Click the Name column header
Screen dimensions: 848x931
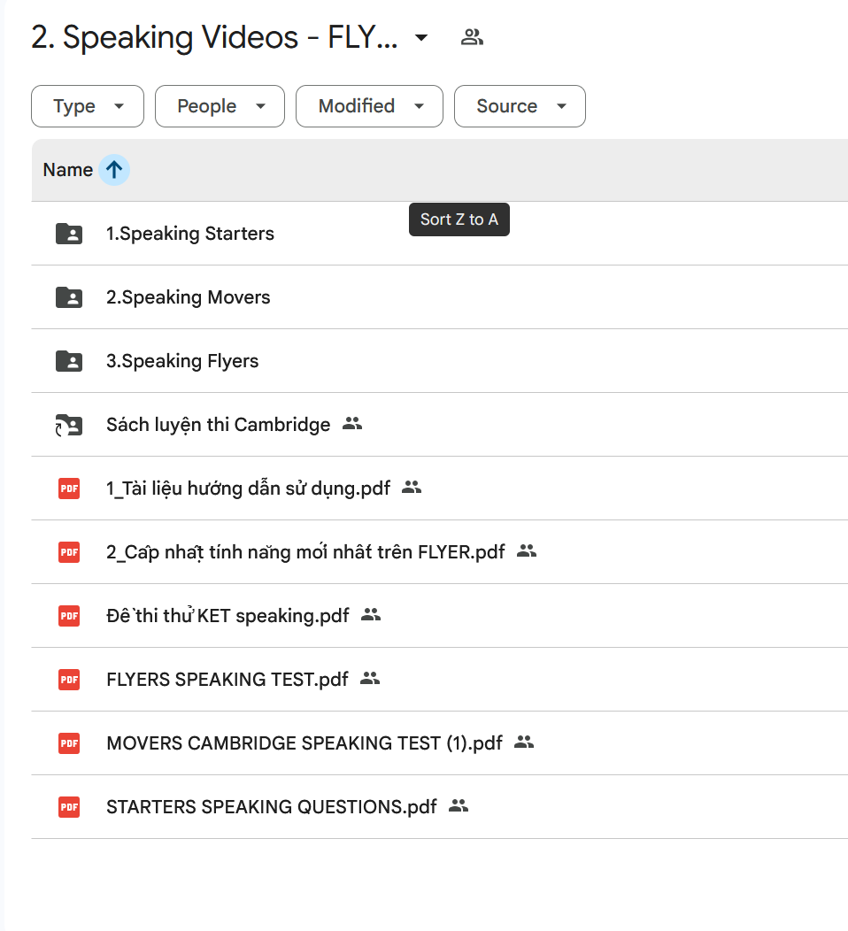(x=68, y=170)
